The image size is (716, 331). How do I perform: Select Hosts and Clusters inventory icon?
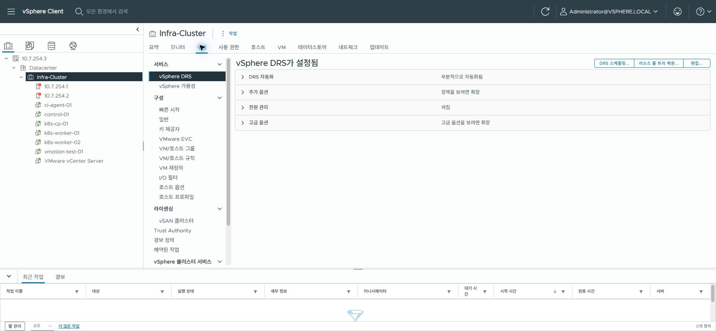(x=8, y=46)
